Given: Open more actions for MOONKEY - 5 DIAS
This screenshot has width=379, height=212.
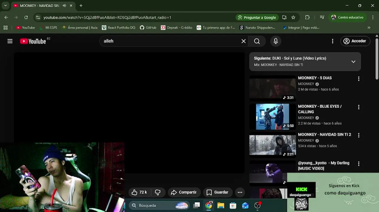Looking at the screenshot, I should [x=359, y=79].
